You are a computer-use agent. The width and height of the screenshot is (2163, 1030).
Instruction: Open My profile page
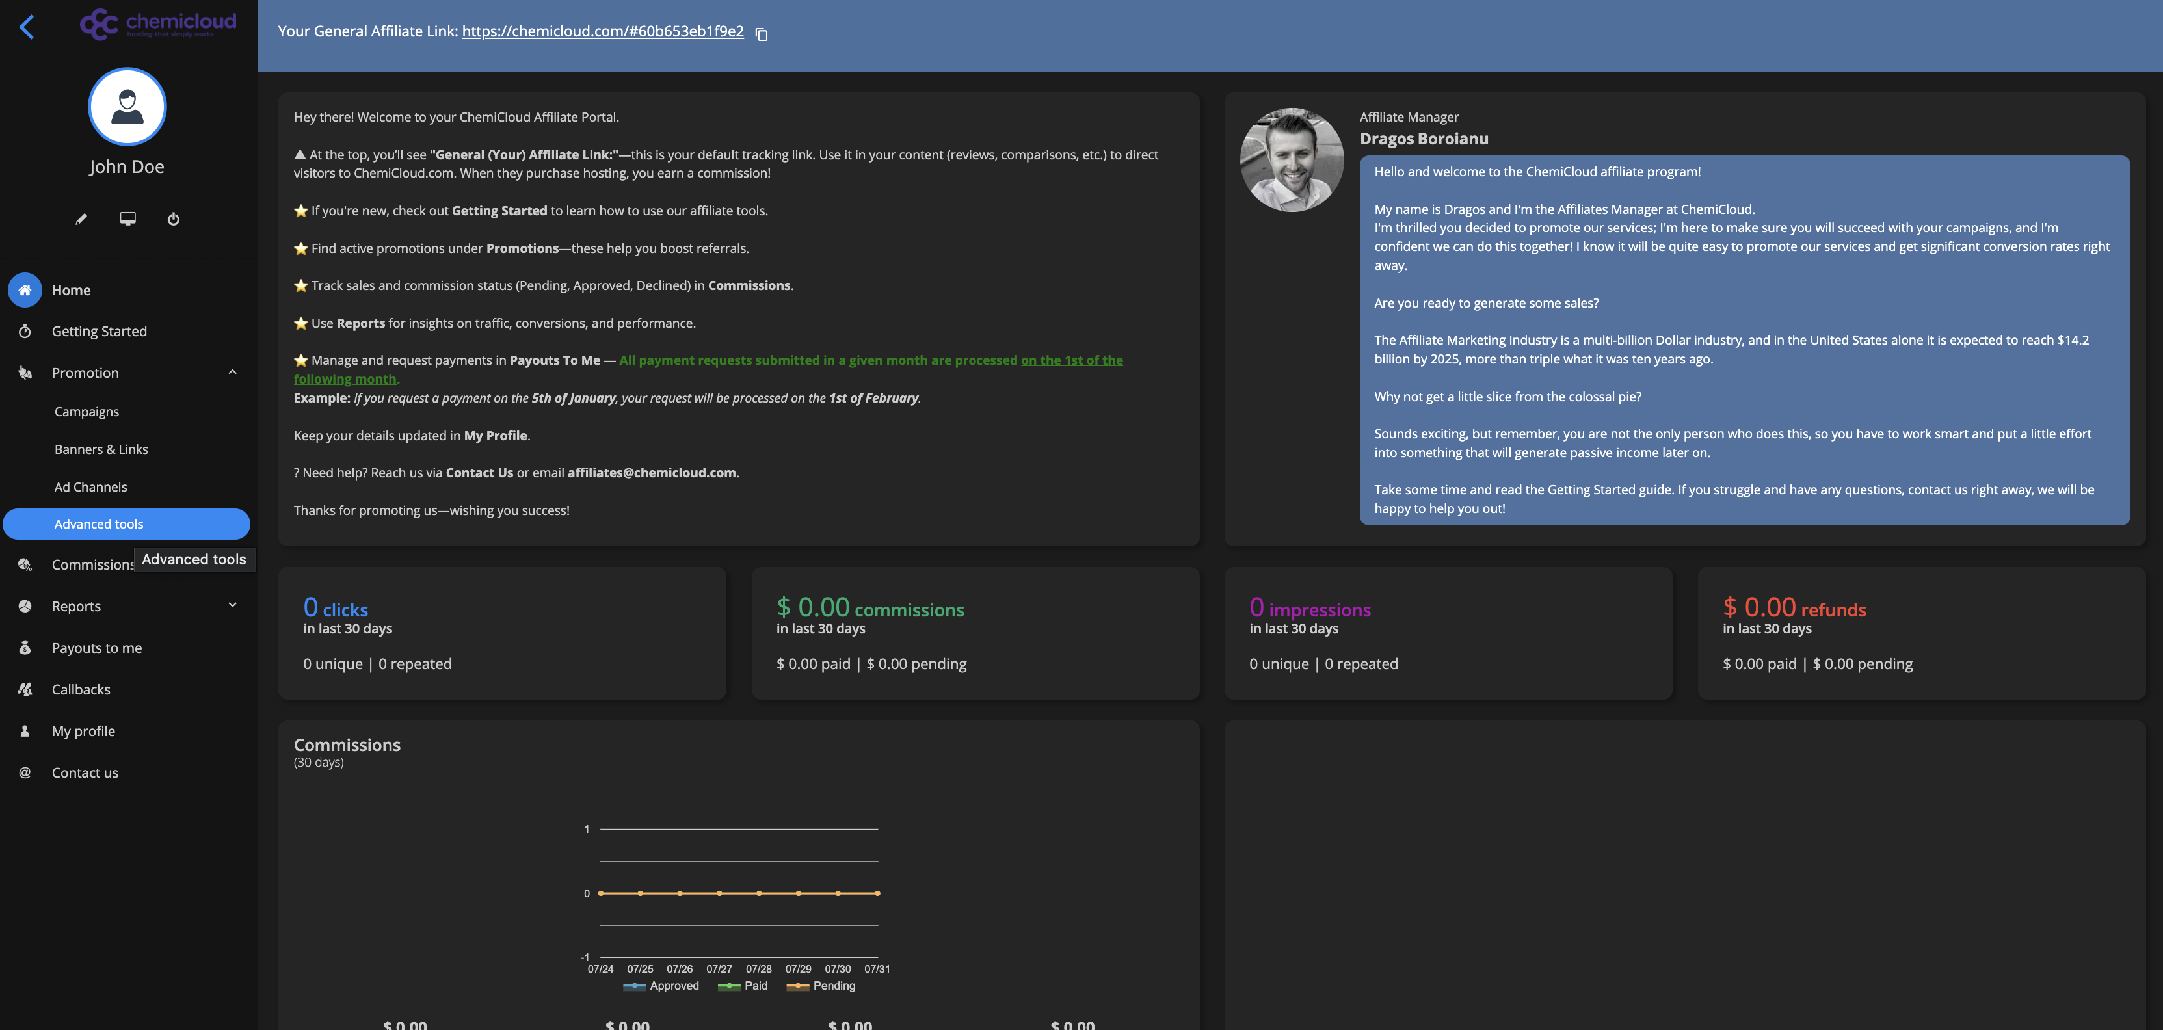pos(83,730)
